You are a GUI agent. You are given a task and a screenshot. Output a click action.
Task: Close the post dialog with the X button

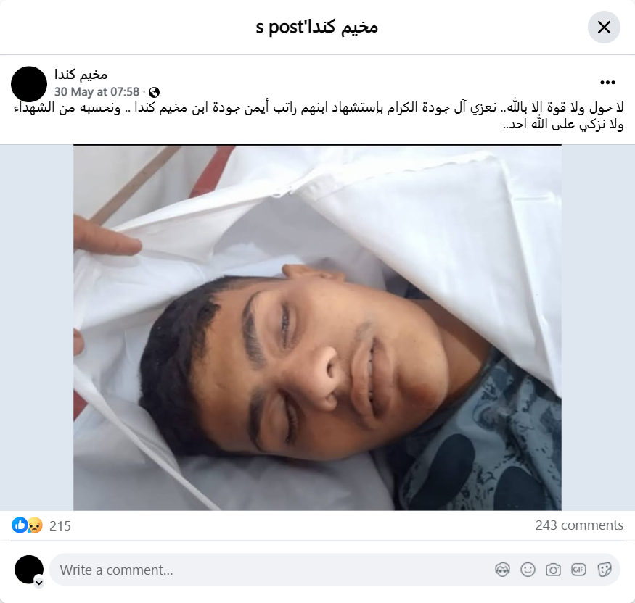(x=604, y=27)
